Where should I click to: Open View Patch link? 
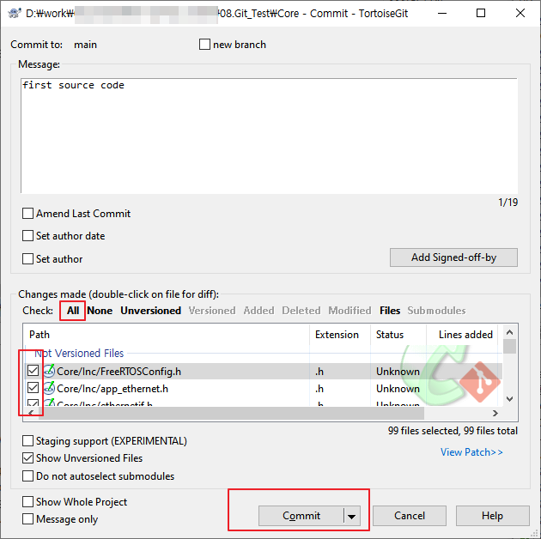click(x=471, y=452)
